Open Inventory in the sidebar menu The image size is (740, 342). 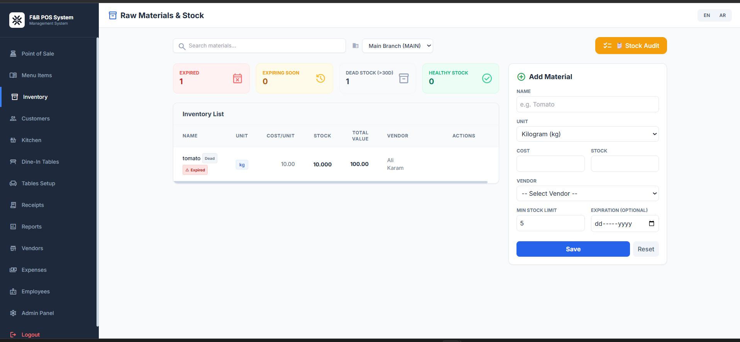[49, 97]
